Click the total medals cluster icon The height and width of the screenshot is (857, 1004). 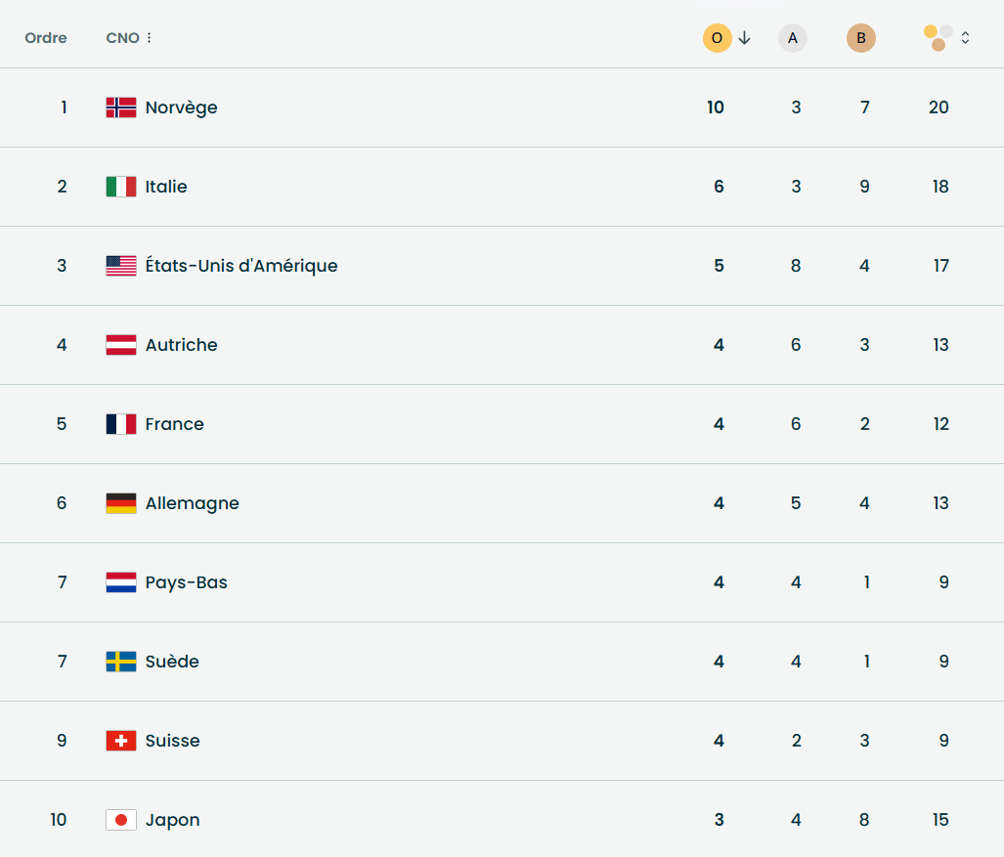pos(939,38)
